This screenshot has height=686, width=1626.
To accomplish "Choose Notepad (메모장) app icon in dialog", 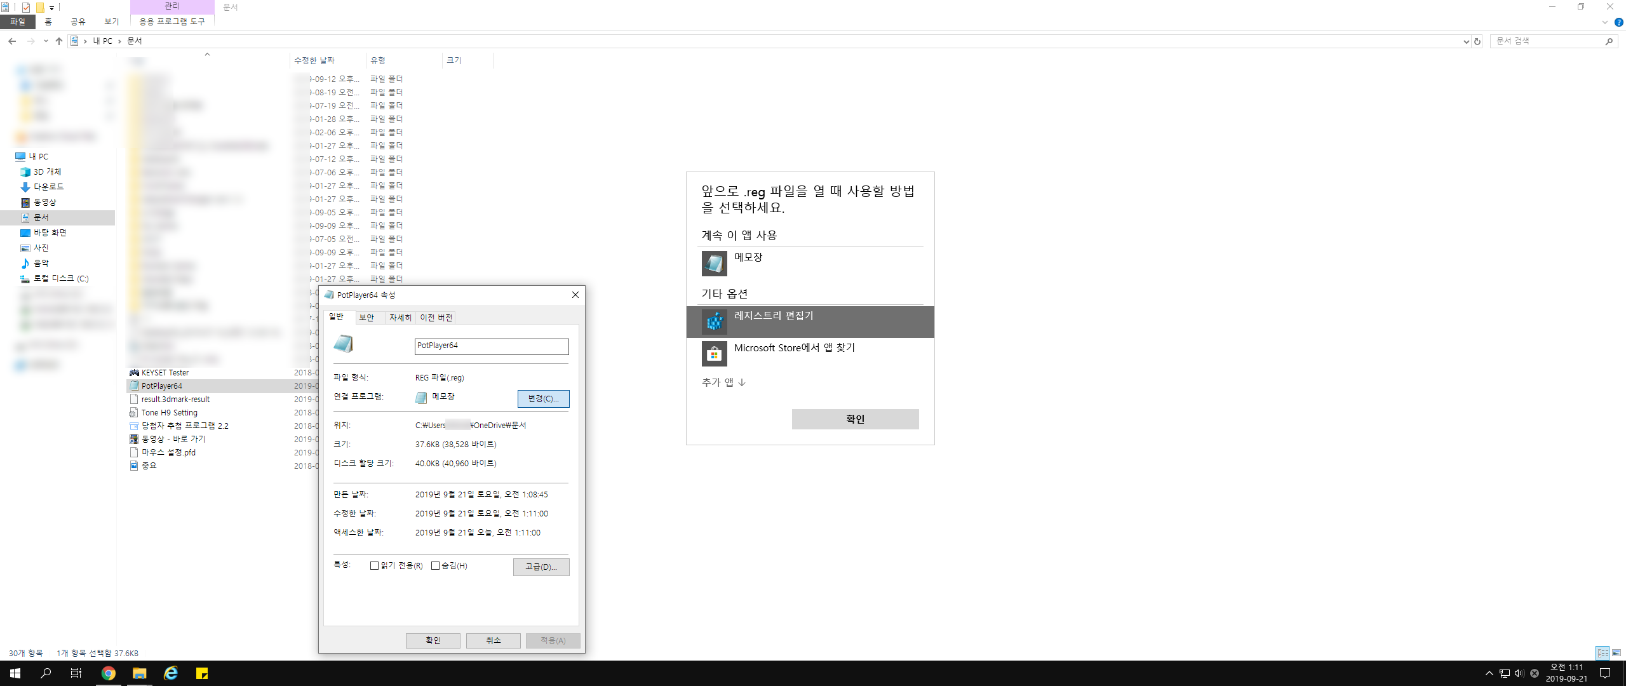I will (714, 263).
